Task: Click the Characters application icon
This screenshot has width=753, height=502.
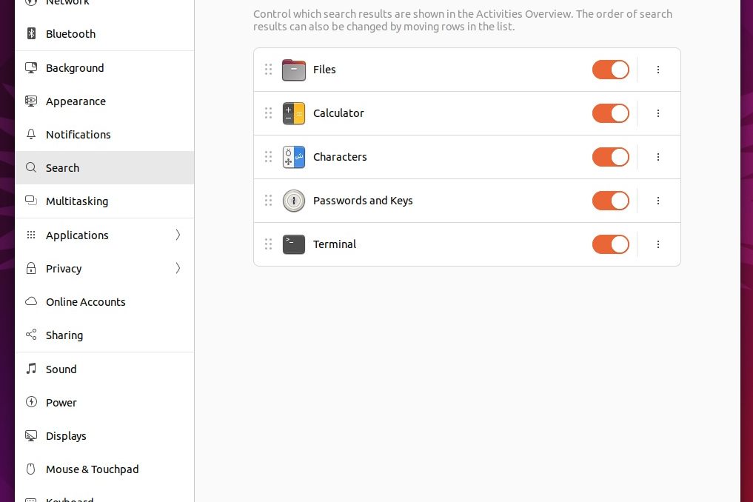Action: tap(294, 156)
